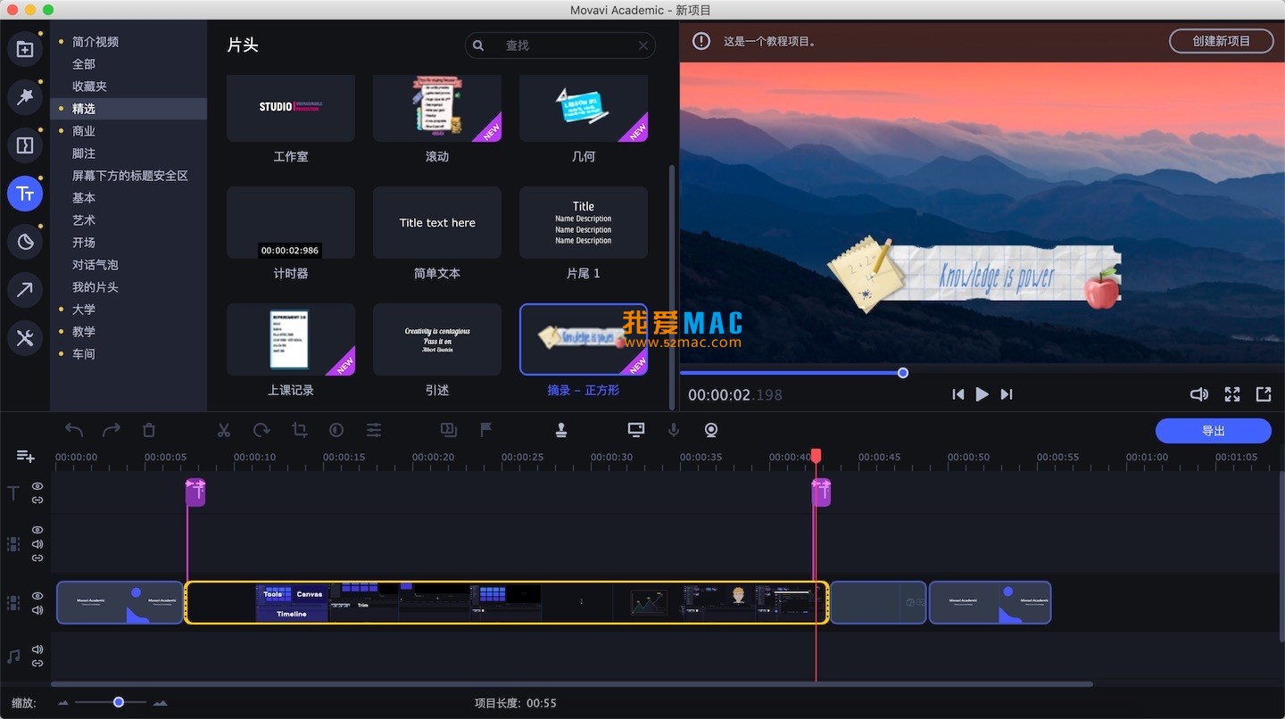Open the Stickers tab icon

click(25, 242)
